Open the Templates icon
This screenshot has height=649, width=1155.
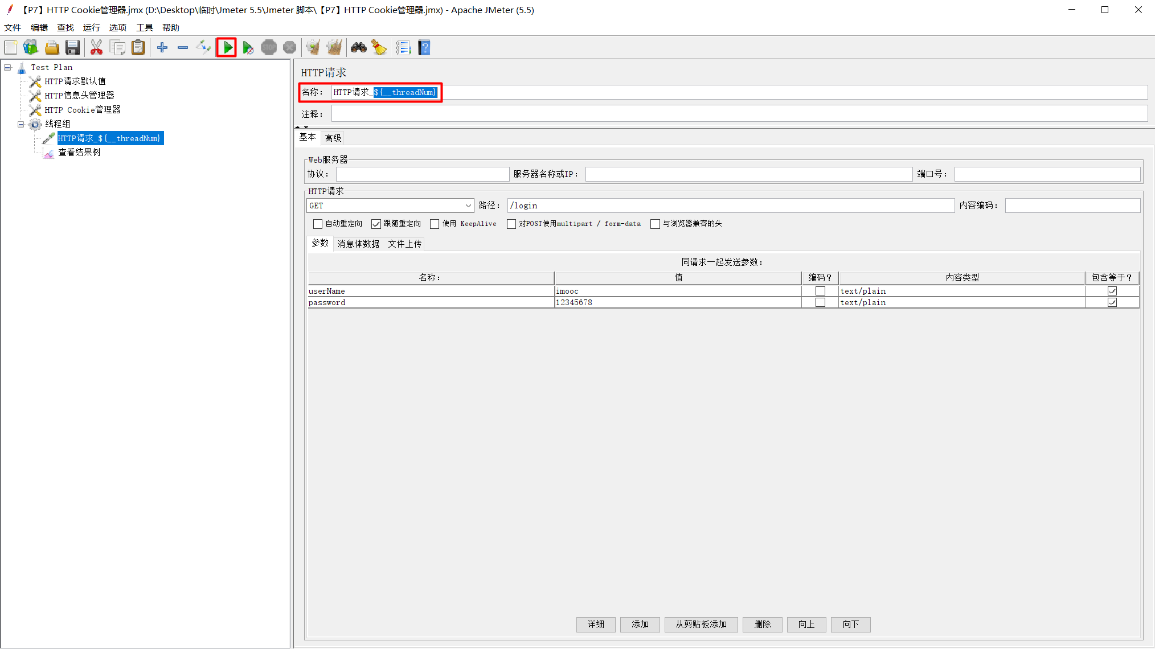(x=31, y=48)
